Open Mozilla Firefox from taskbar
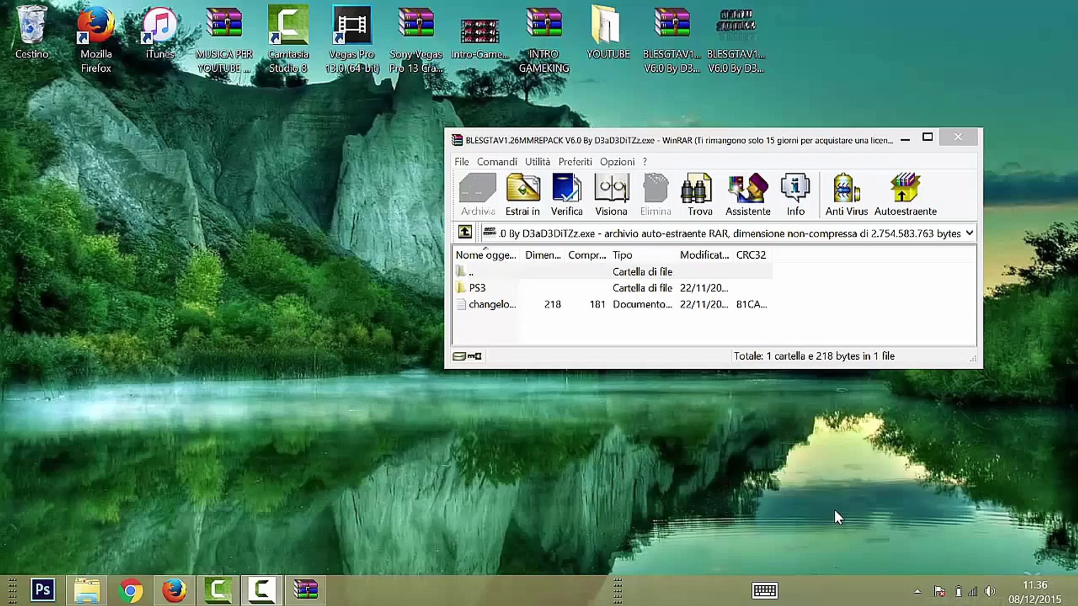The width and height of the screenshot is (1078, 606). point(175,590)
